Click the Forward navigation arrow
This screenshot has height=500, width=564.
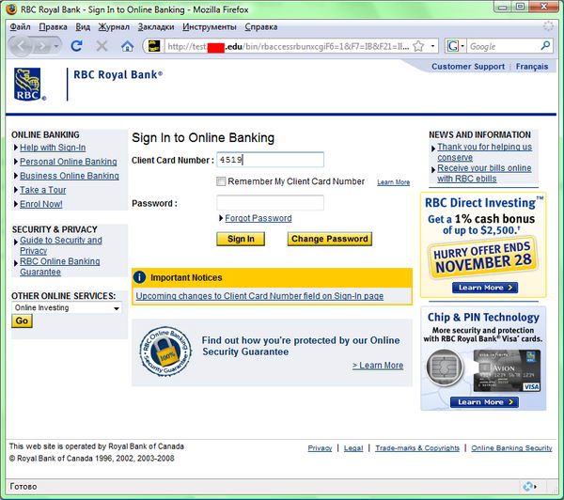tap(42, 46)
